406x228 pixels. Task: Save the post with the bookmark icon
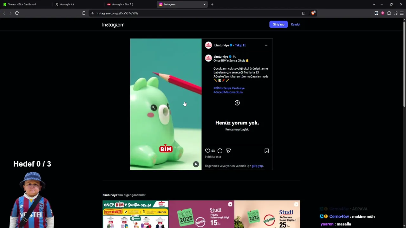point(266,151)
